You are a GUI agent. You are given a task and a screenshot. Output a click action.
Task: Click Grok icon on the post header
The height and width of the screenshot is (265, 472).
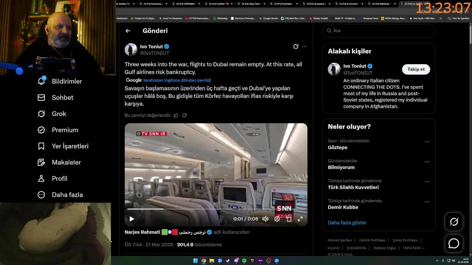click(x=296, y=46)
